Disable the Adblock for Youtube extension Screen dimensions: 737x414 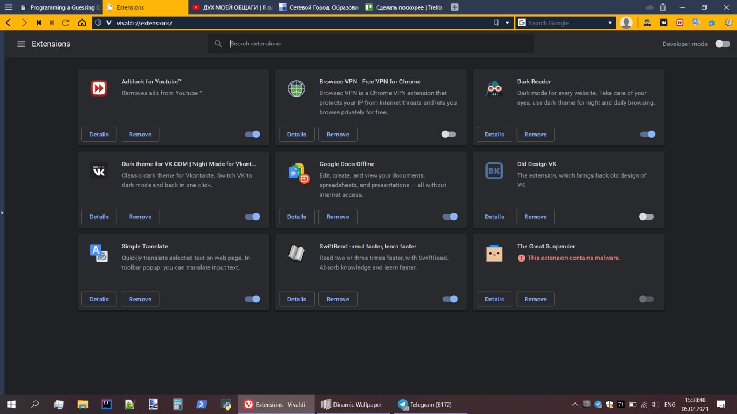point(252,134)
